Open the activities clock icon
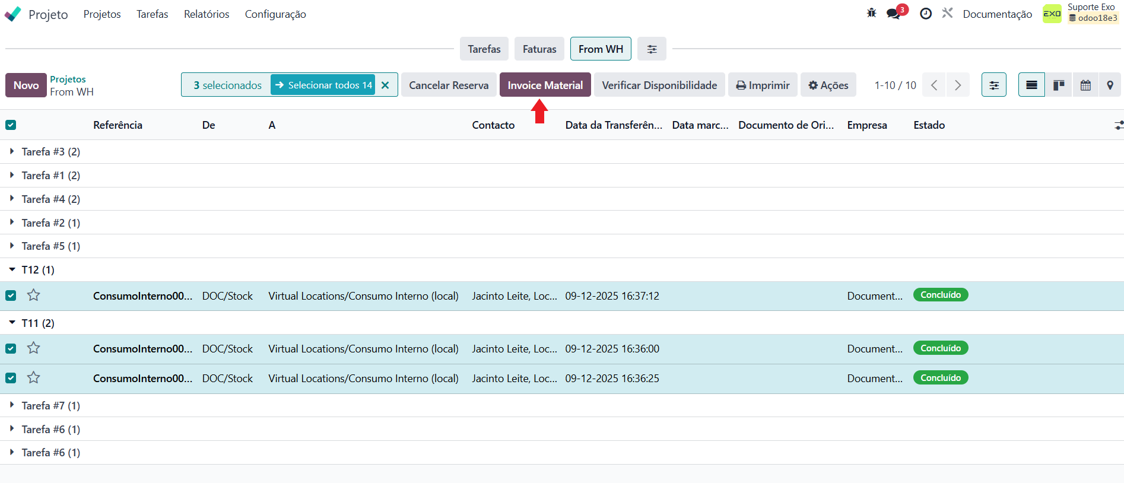This screenshot has height=483, width=1124. coord(925,14)
